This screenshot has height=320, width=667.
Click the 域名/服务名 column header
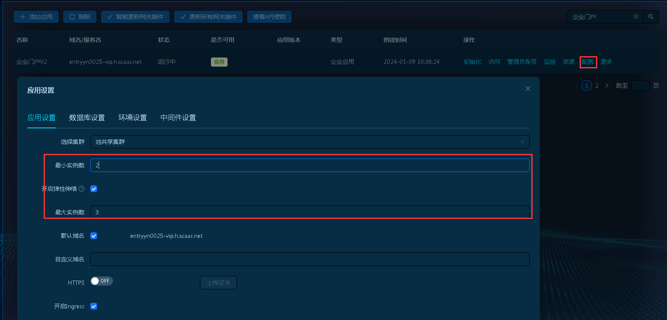point(85,40)
